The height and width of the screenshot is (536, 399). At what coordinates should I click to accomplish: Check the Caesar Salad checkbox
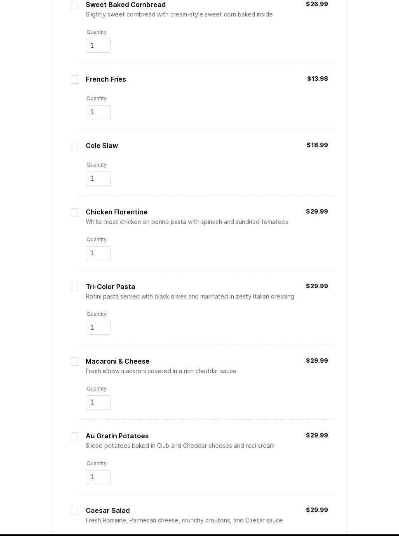click(x=75, y=511)
